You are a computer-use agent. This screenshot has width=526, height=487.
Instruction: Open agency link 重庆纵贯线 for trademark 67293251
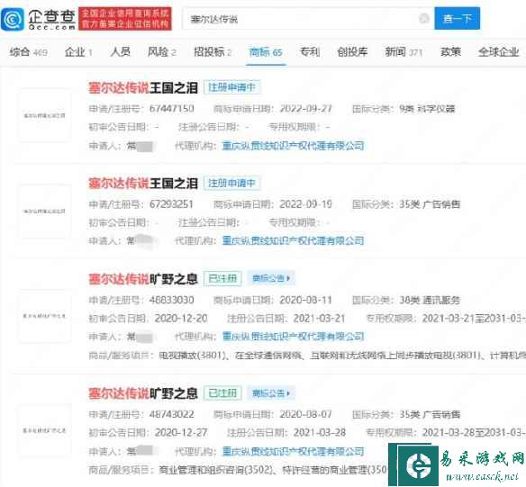[x=294, y=240]
